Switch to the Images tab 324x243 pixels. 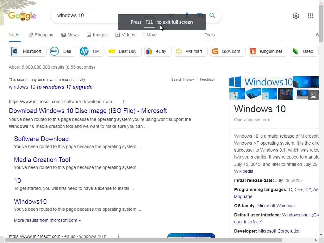[97, 35]
